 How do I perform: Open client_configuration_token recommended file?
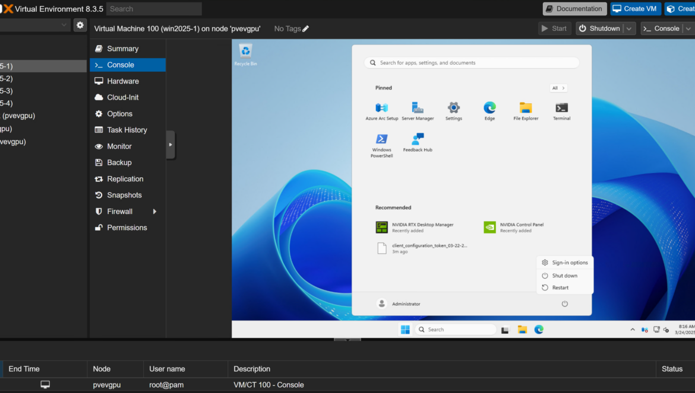422,248
